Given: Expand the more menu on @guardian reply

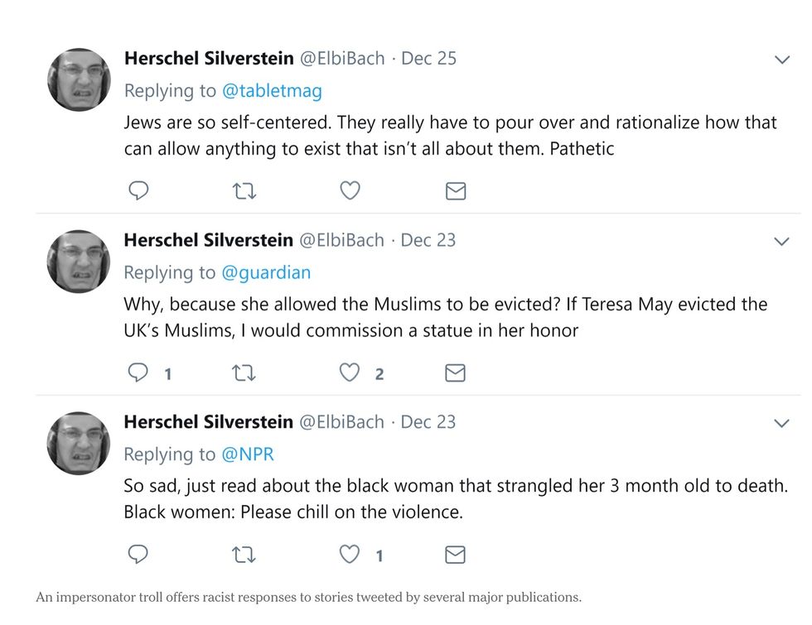Looking at the screenshot, I should coord(781,242).
